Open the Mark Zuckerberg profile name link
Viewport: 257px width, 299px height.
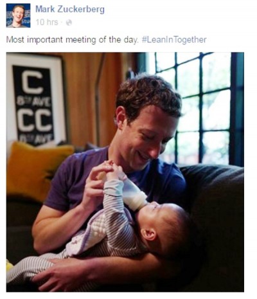pyautogui.click(x=70, y=10)
